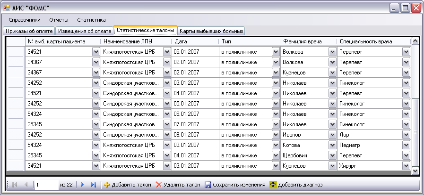Click the vertical scrollbar down arrow
The image size is (424, 195).
coord(415,171)
